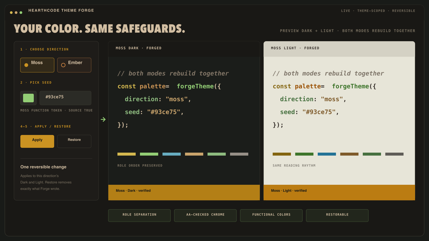Viewport: 429px width, 241px height.
Task: Click the 'Moss · Dark · verified' status bar
Action: (x=184, y=193)
